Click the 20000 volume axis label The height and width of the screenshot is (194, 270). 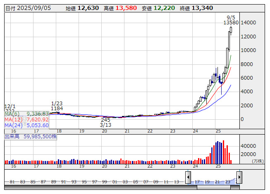(x=248, y=154)
